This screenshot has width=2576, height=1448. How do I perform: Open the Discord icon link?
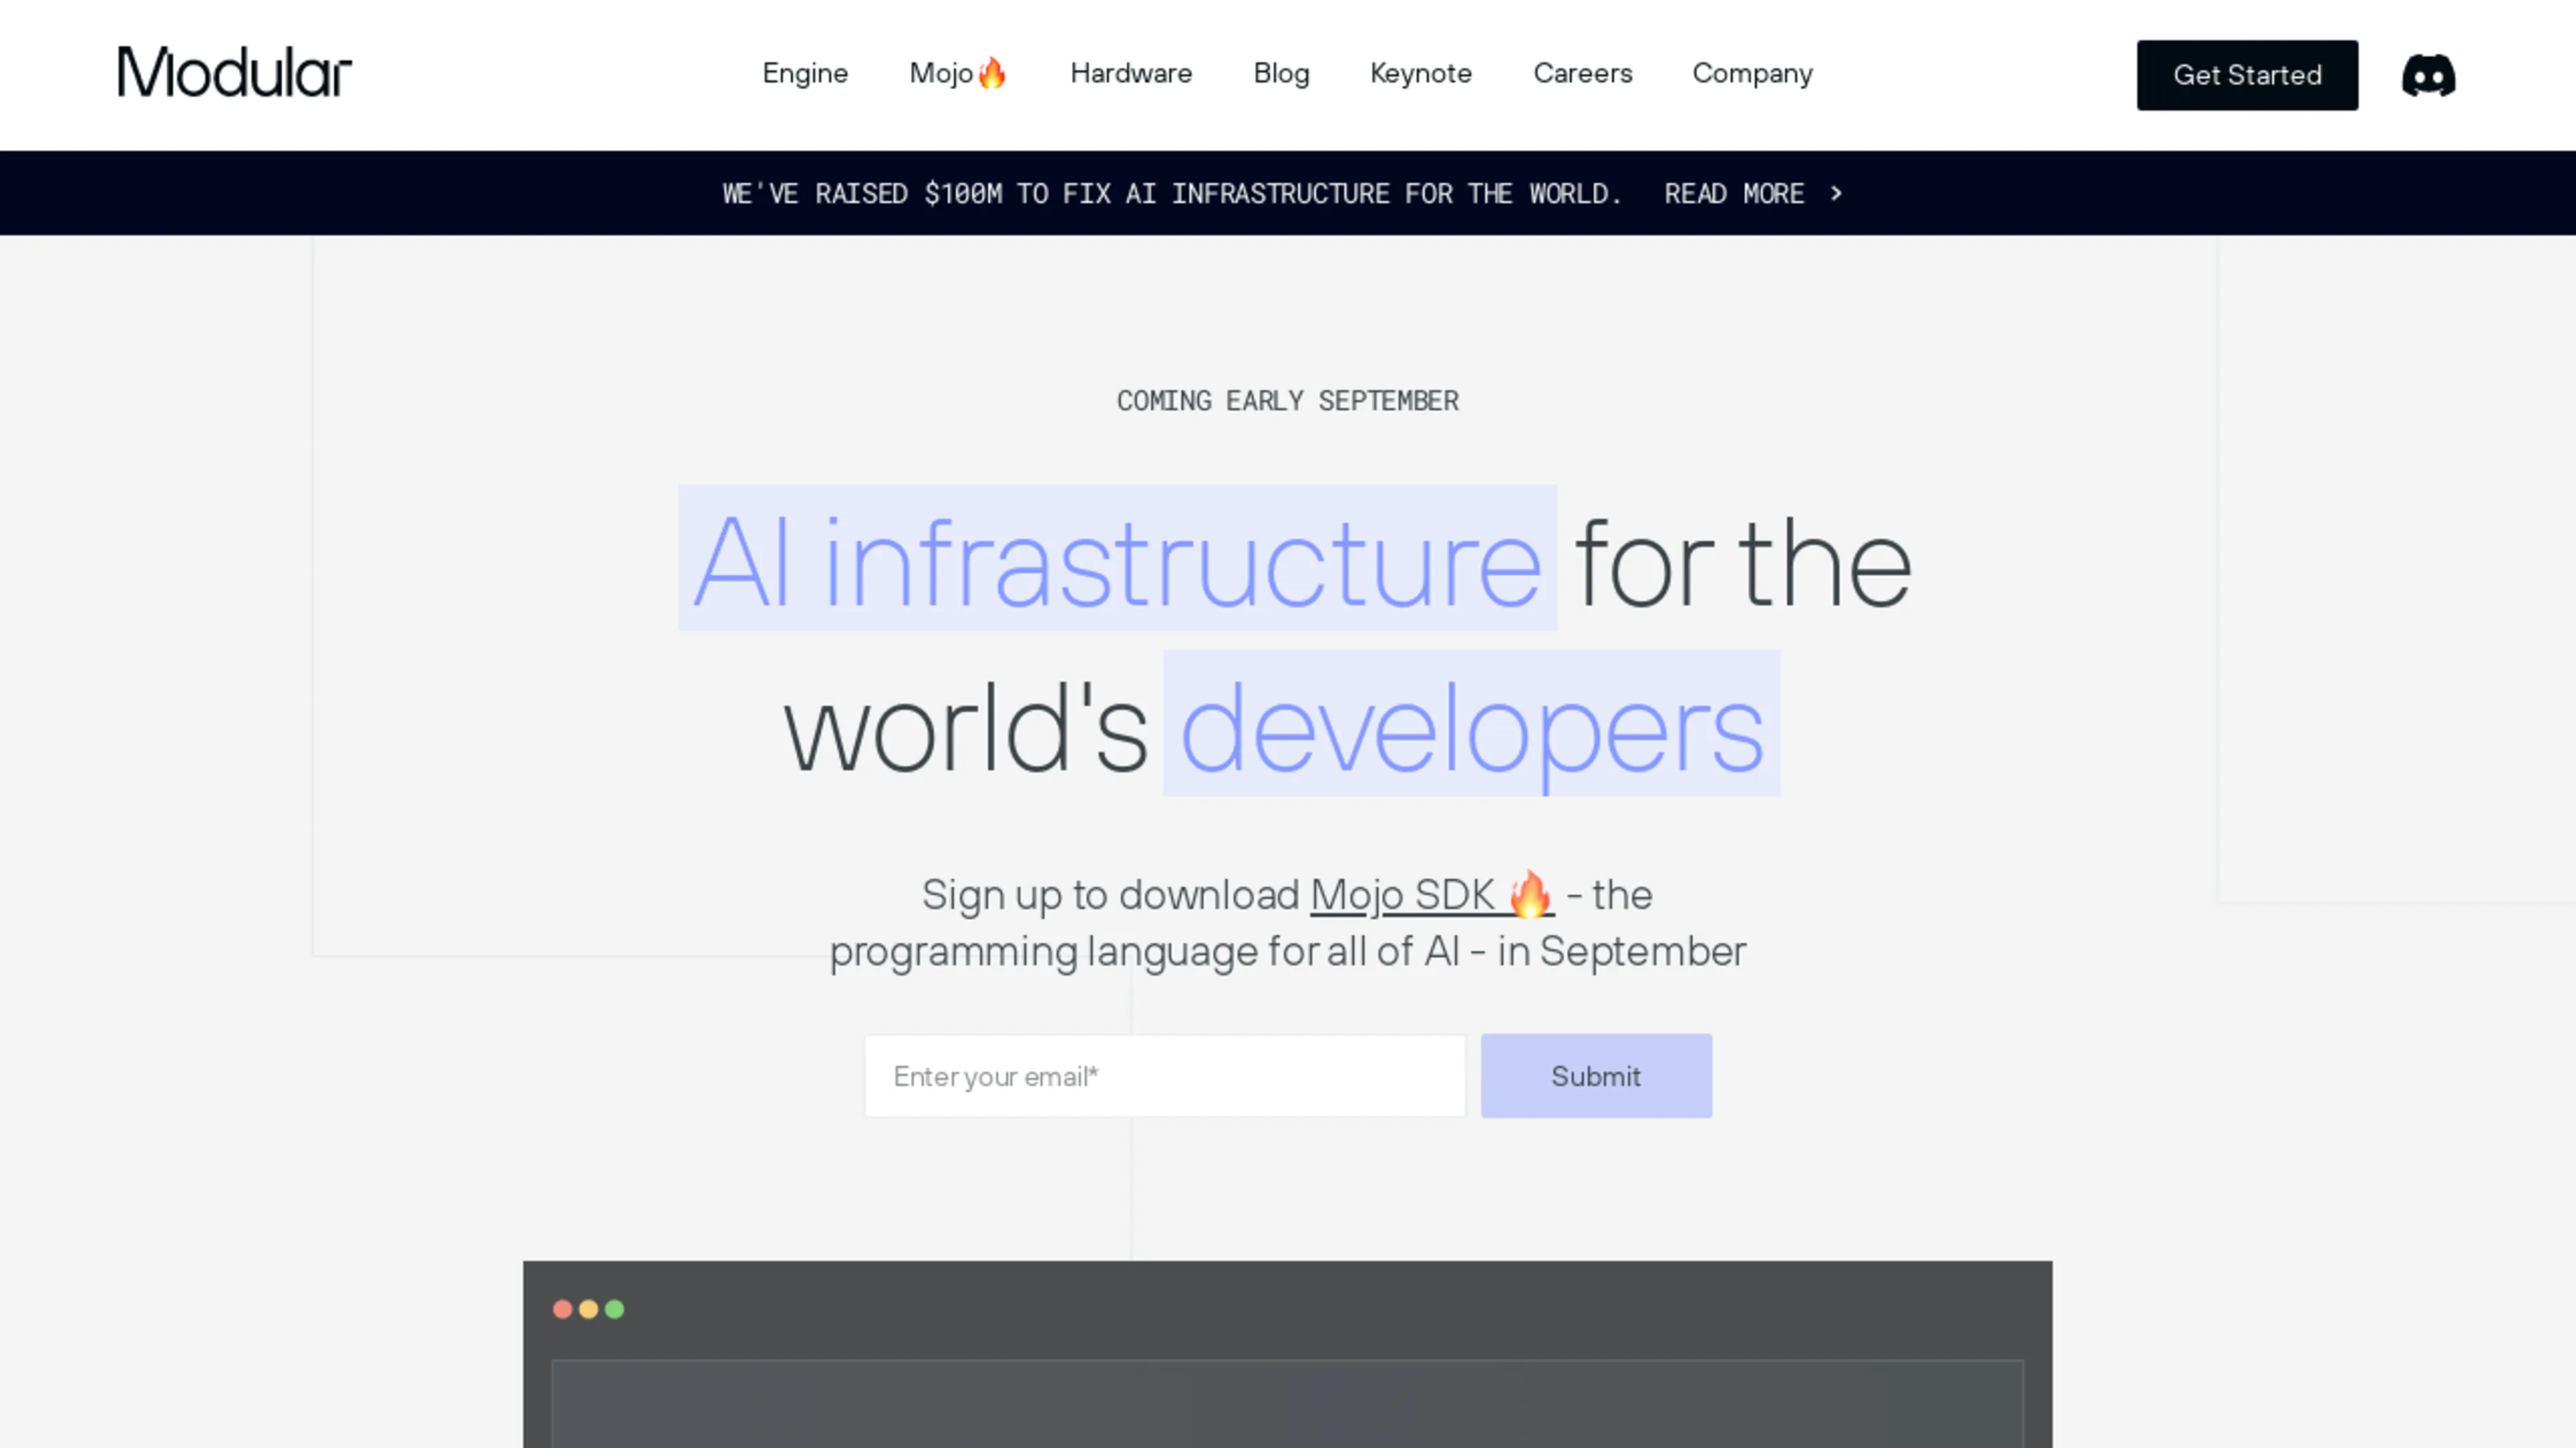point(2428,75)
